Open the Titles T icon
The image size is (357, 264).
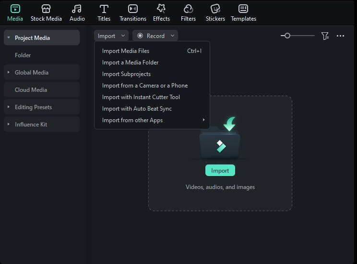point(104,9)
